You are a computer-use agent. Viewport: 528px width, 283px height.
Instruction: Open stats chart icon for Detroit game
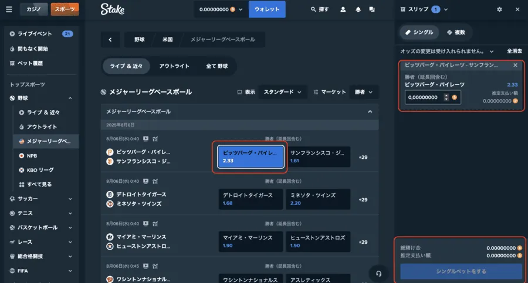pos(155,181)
